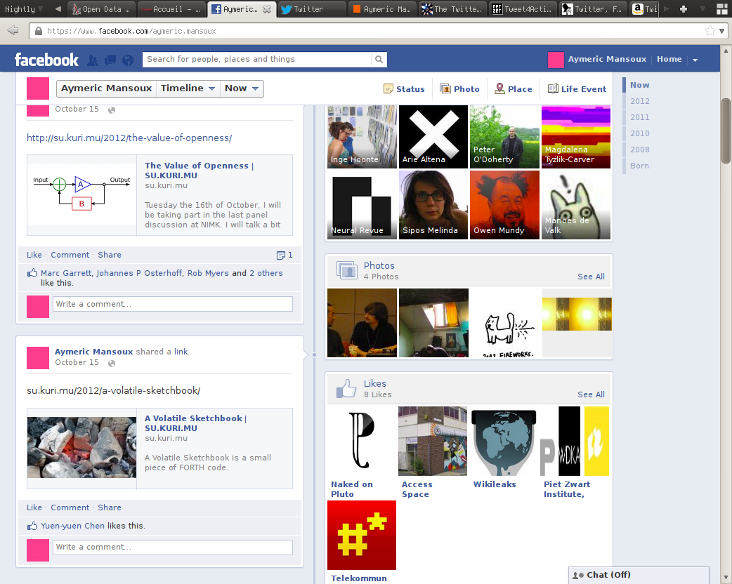
Task: Open the Chat (Off) bar
Action: (x=638, y=575)
